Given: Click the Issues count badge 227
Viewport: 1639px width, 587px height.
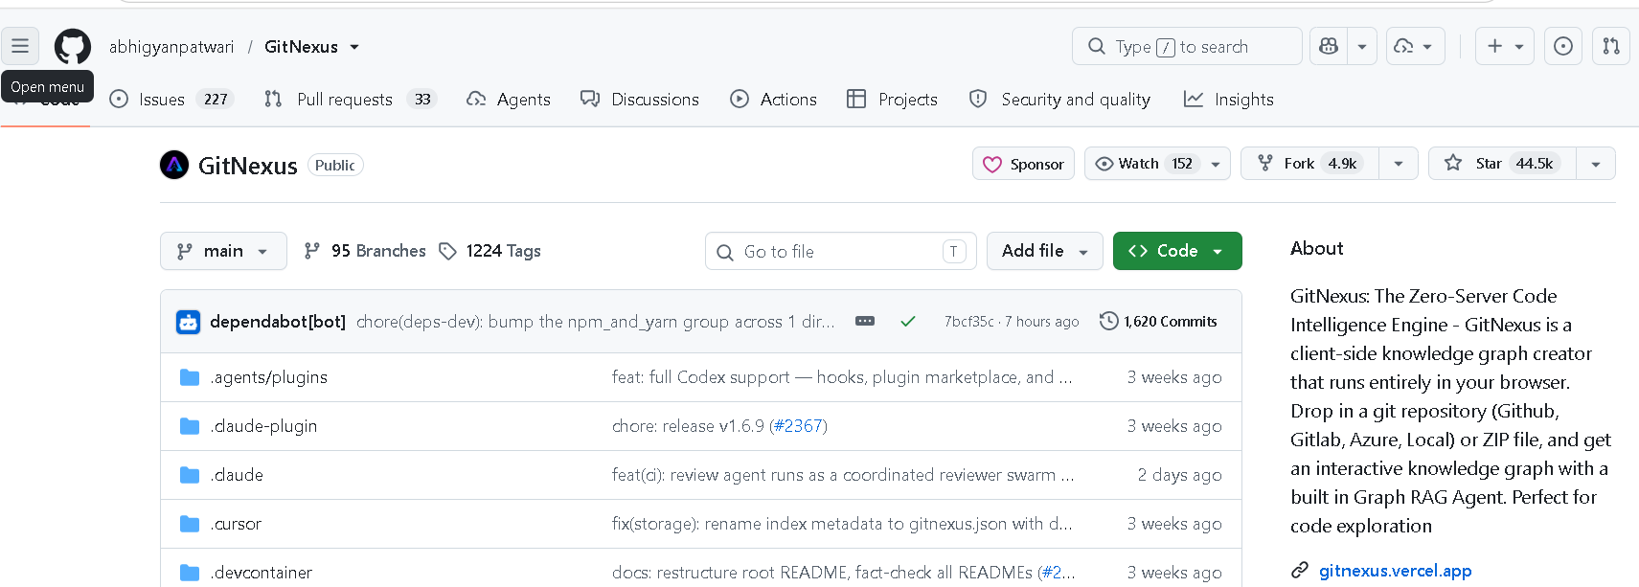Looking at the screenshot, I should tap(216, 100).
